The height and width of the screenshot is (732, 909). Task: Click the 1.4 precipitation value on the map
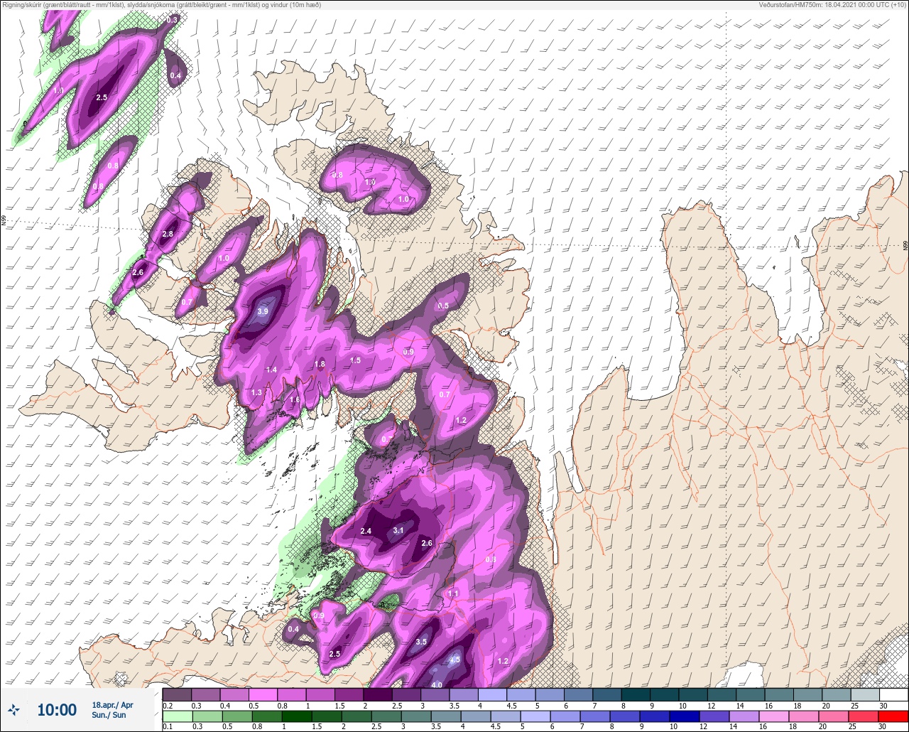(x=271, y=370)
